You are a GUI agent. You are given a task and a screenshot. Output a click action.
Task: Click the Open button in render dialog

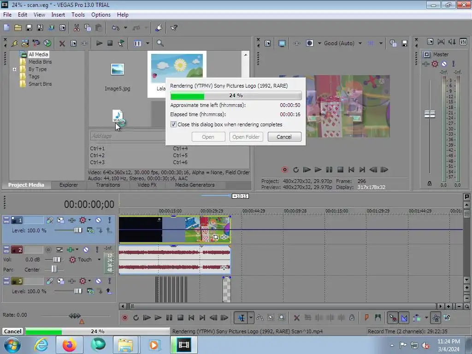click(208, 136)
